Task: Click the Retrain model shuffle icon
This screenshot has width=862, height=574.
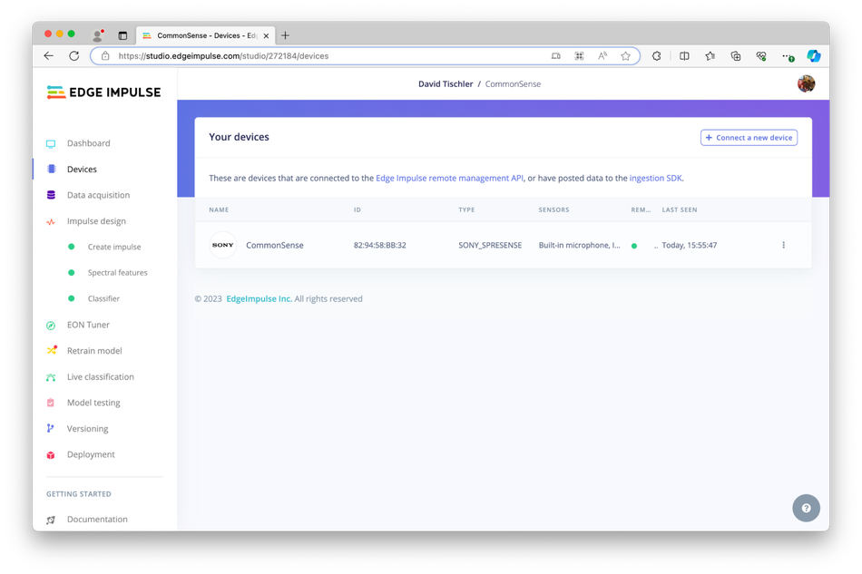Action: (x=51, y=350)
